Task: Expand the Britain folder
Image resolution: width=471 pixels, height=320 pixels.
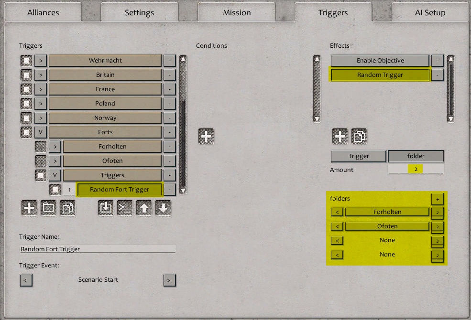Action: click(41, 75)
